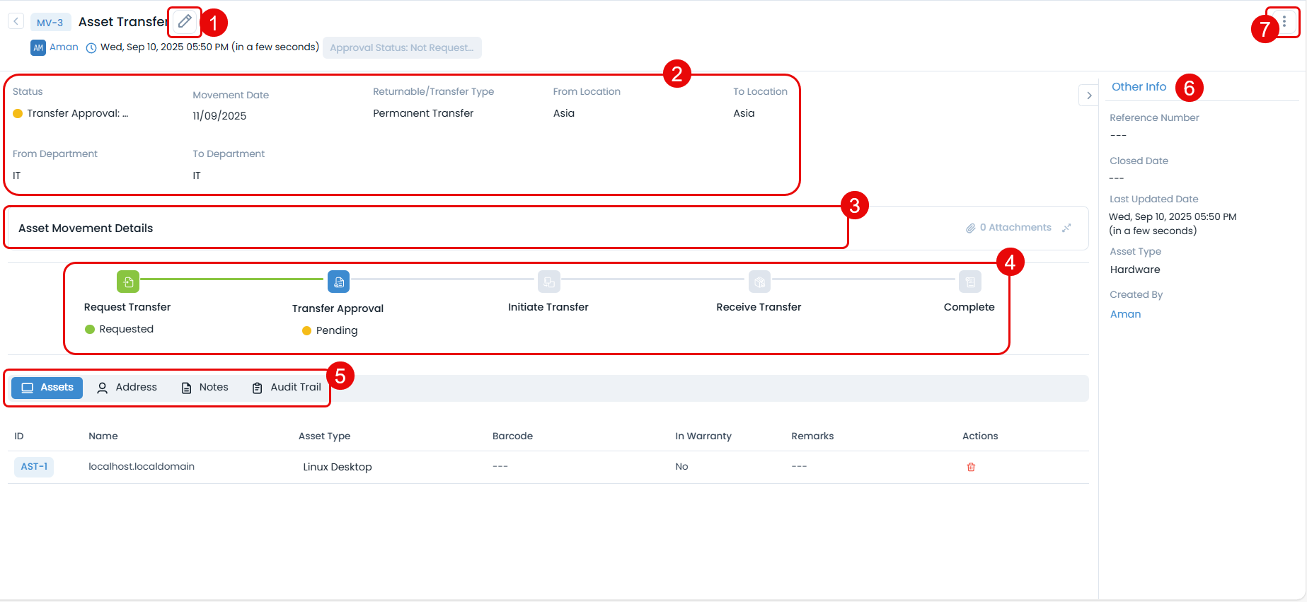Click the back arrow next to MV-3
Screen dimensions: 1307x602
(x=16, y=22)
